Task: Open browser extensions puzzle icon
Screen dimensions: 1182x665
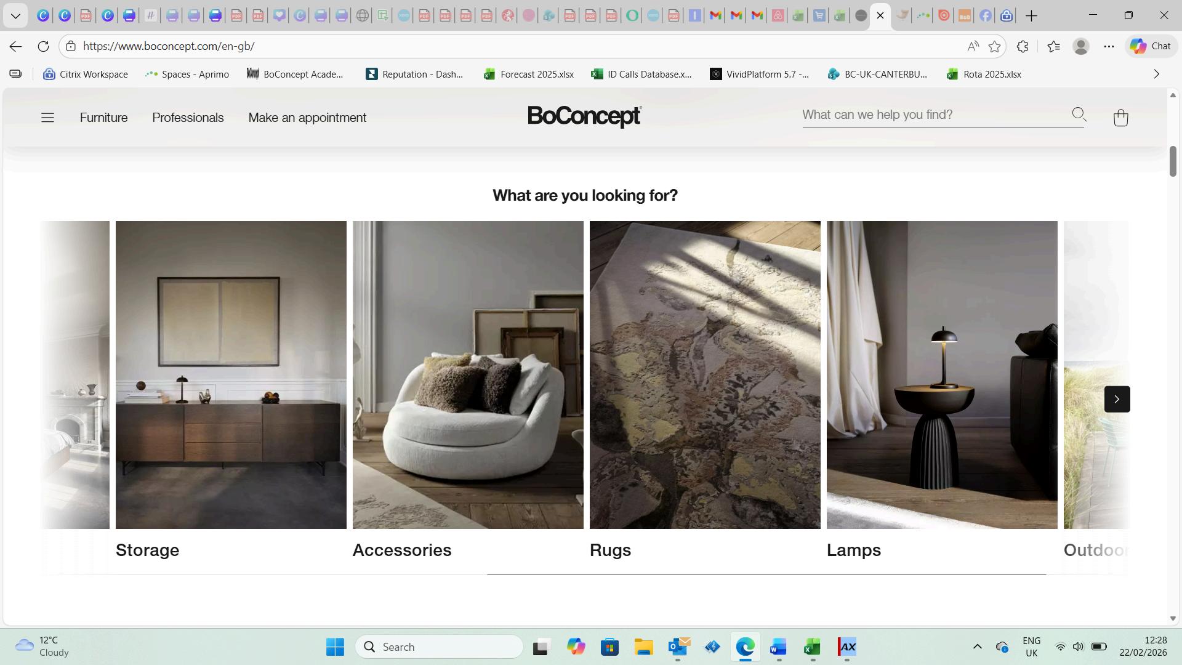Action: coord(1023,46)
